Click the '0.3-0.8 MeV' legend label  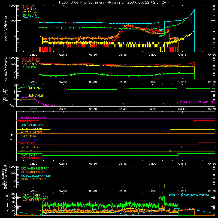tap(31, 61)
